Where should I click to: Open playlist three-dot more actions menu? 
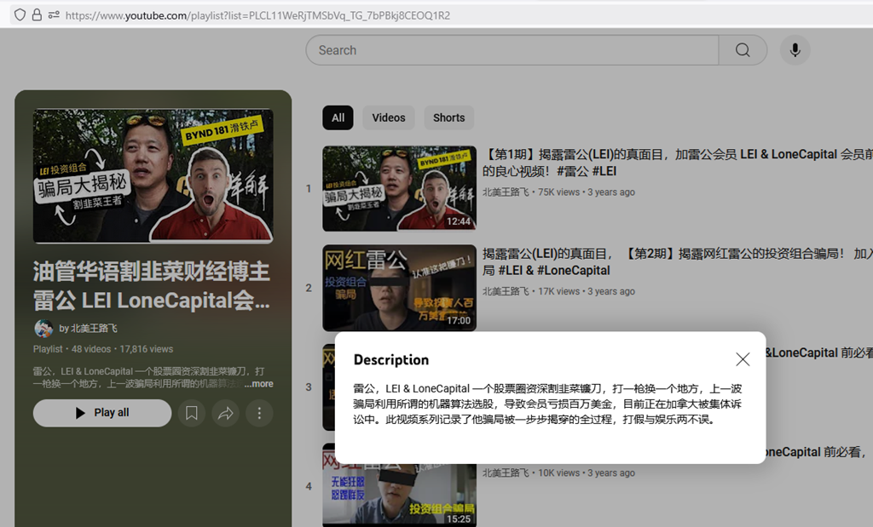tap(259, 413)
